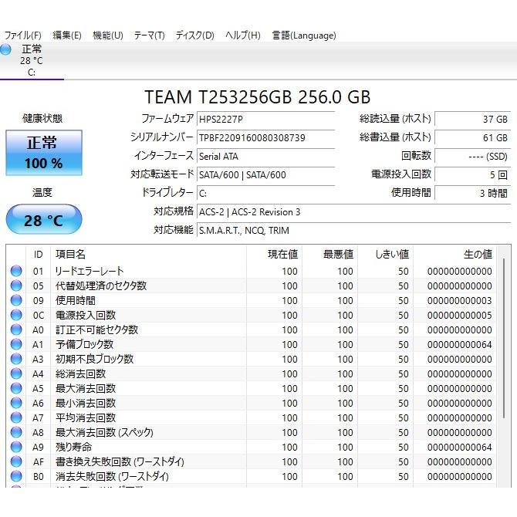
Task: Click the しきい値 column header
Action: click(386, 254)
